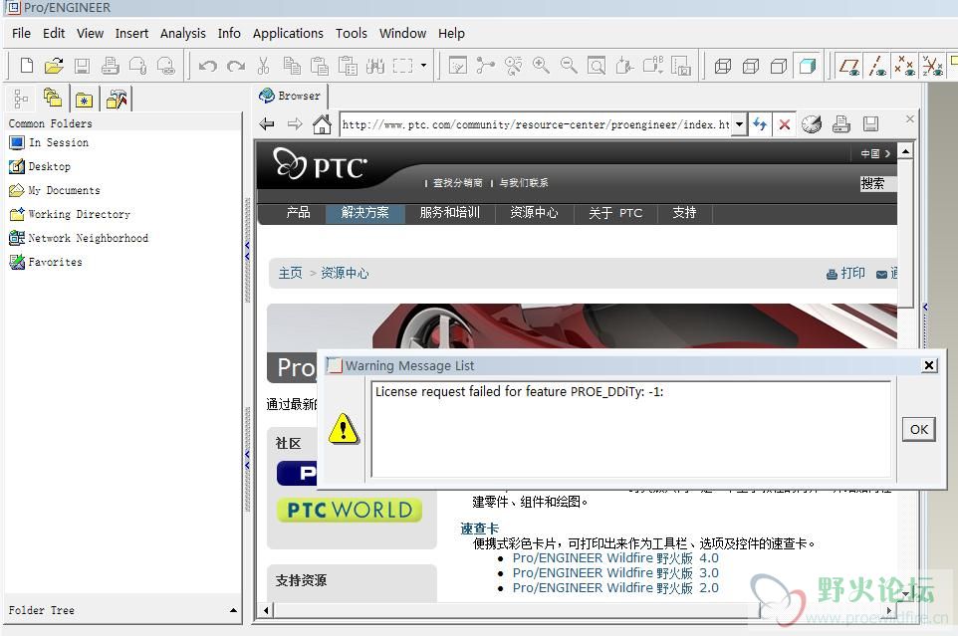Click the Zoom In magnifier icon

tap(541, 66)
